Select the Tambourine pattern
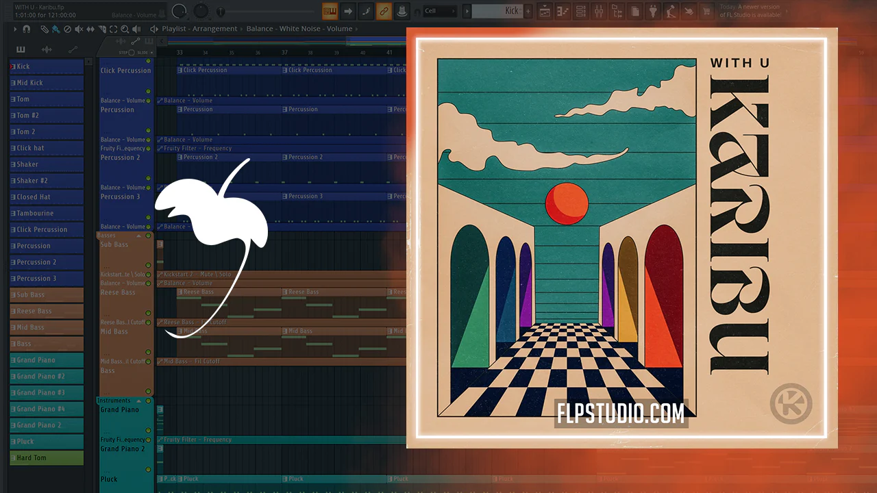 [x=47, y=213]
